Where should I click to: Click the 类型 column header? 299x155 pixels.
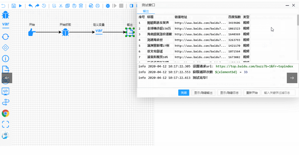[246, 17]
